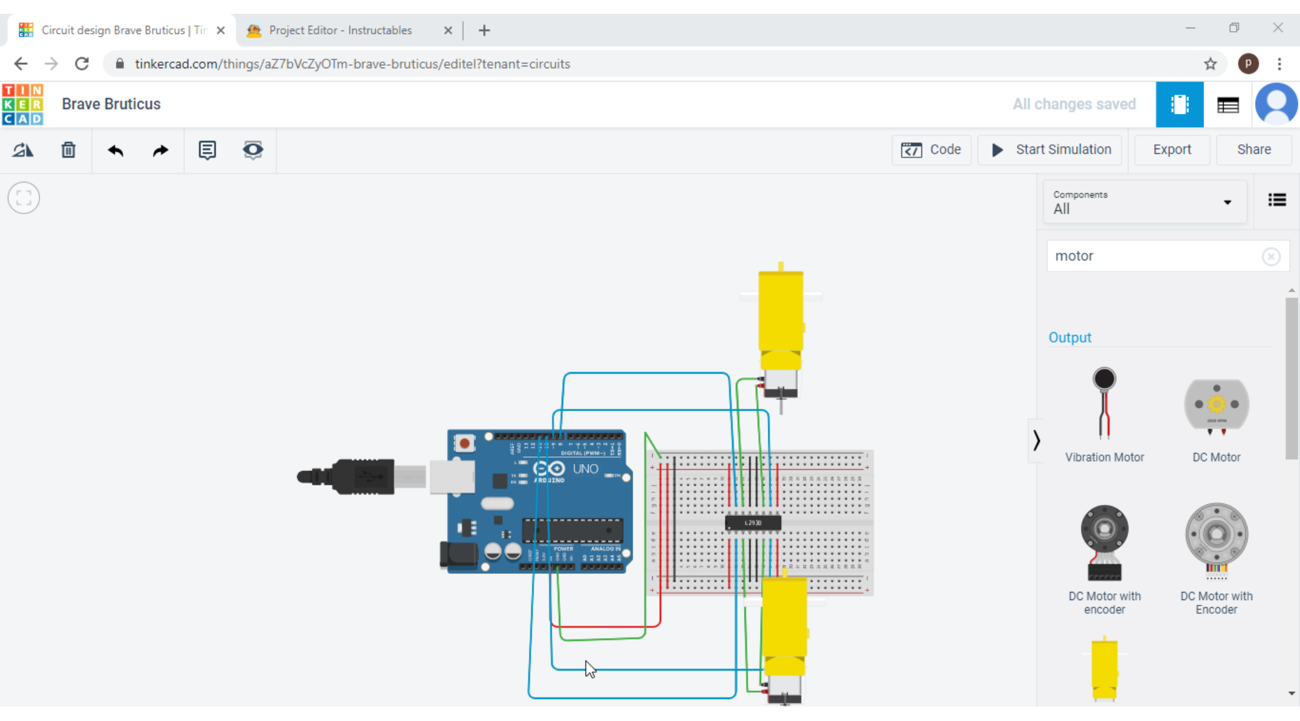Click the address bar URL
Screen dimensions: 1300x721
[x=352, y=64]
